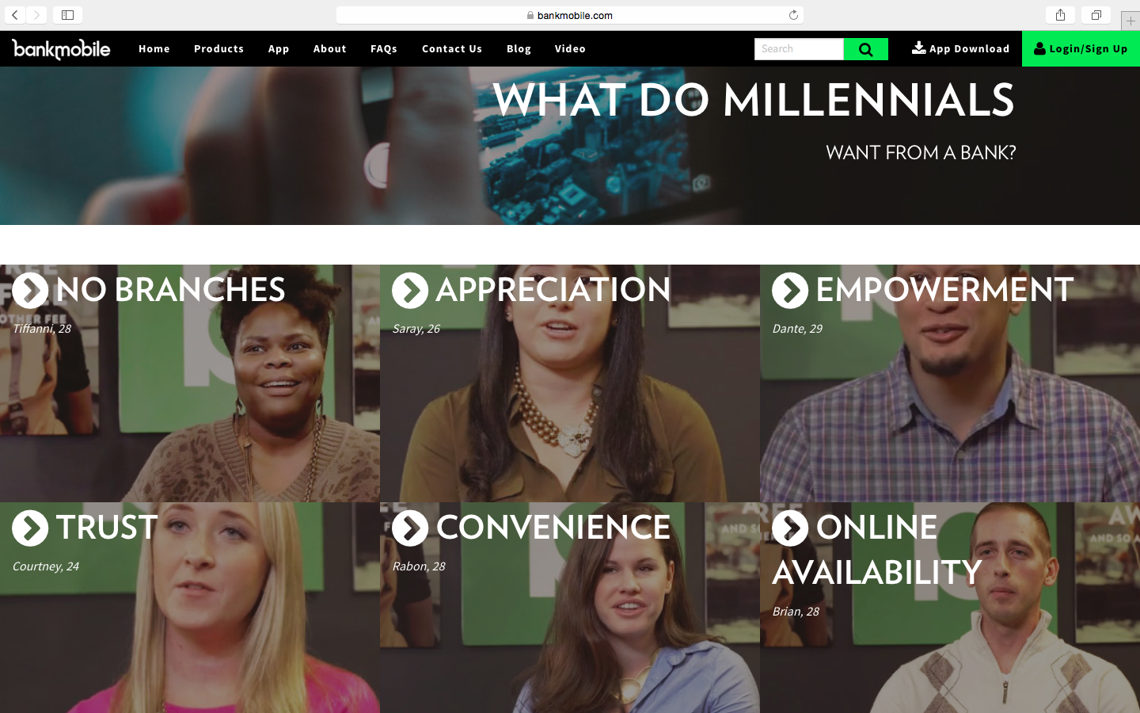Click the arrow icon beside APPRECIATION
Image resolution: width=1140 pixels, height=713 pixels.
tap(410, 291)
